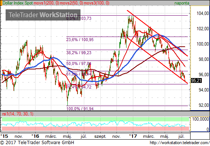Click the green overbought RSI band

click(x=95, y=119)
